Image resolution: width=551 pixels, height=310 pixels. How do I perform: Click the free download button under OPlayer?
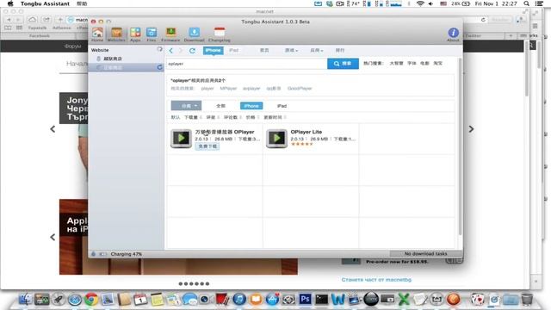pyautogui.click(x=207, y=146)
